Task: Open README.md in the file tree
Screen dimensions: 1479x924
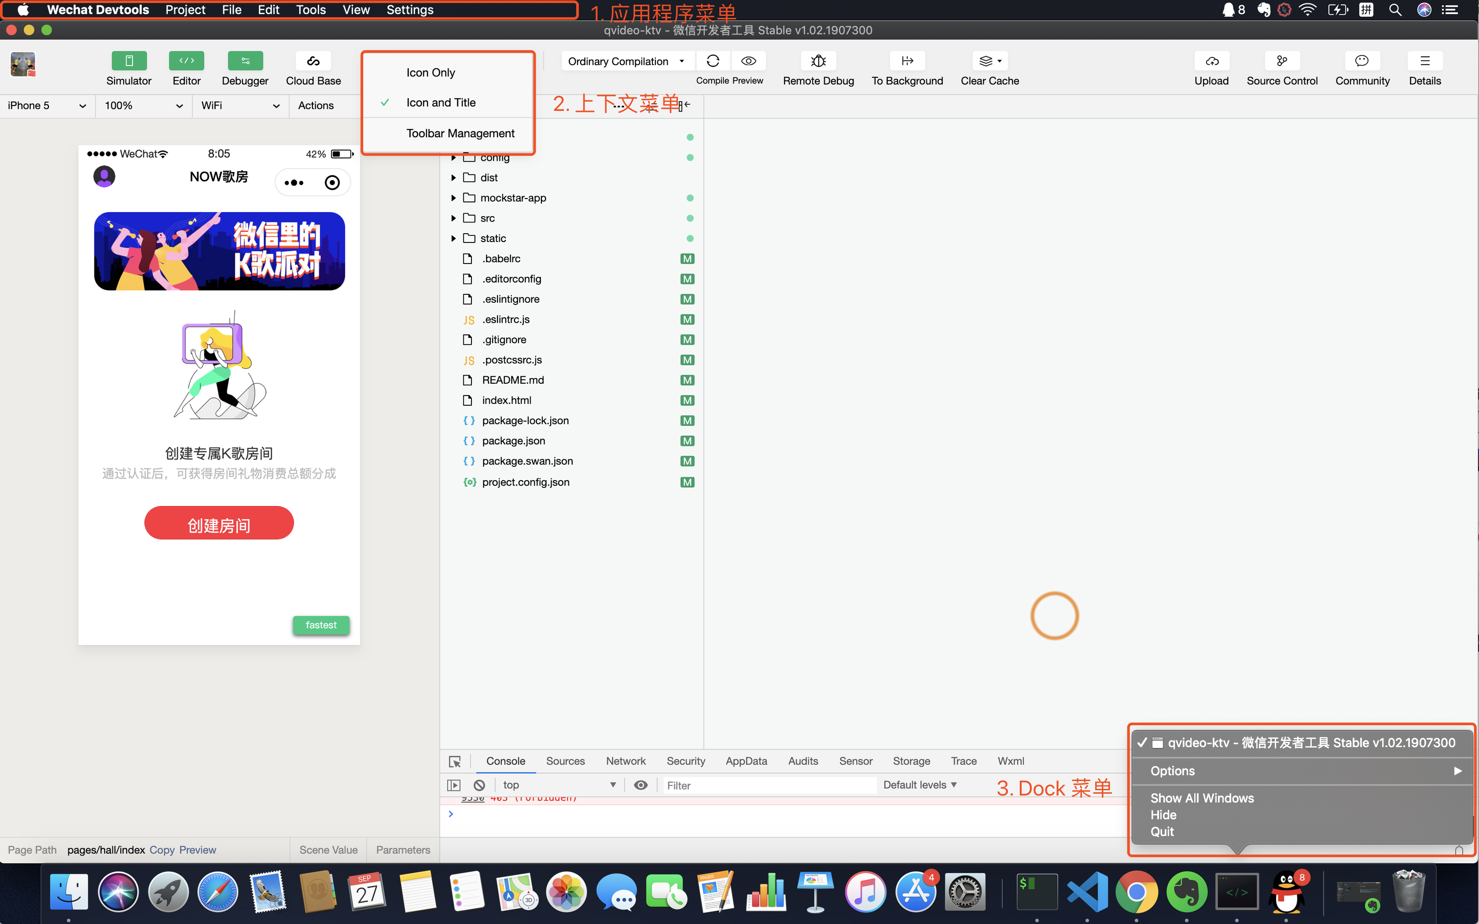Action: click(572, 380)
